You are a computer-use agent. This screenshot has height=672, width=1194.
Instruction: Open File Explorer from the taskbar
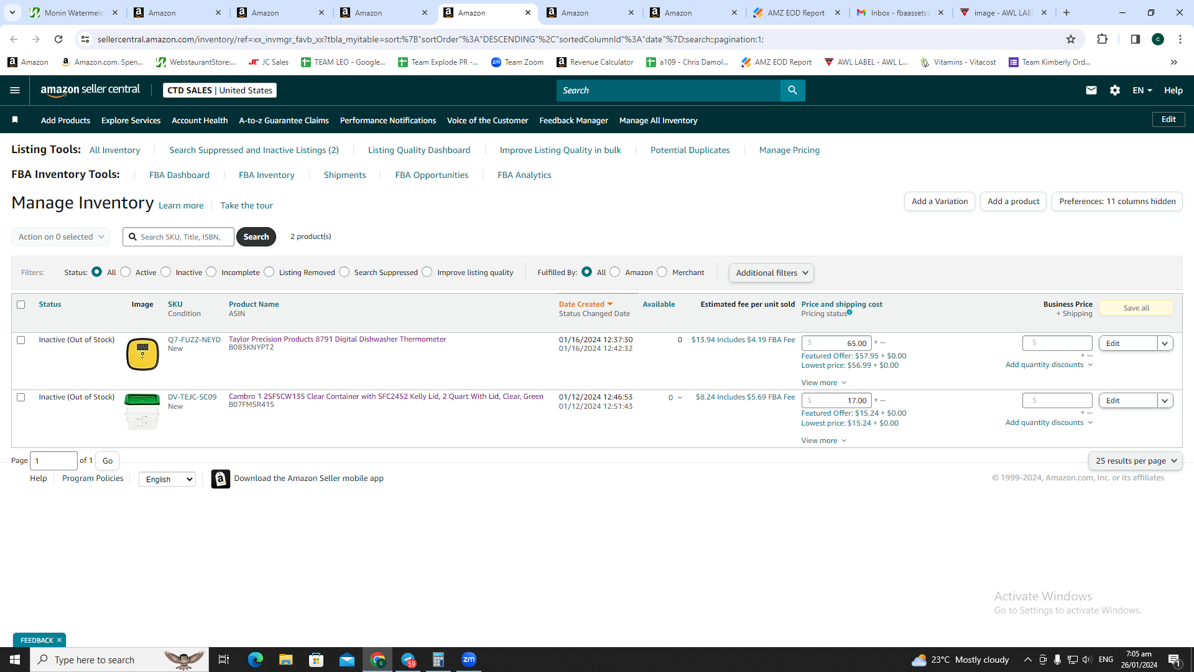[x=285, y=660]
